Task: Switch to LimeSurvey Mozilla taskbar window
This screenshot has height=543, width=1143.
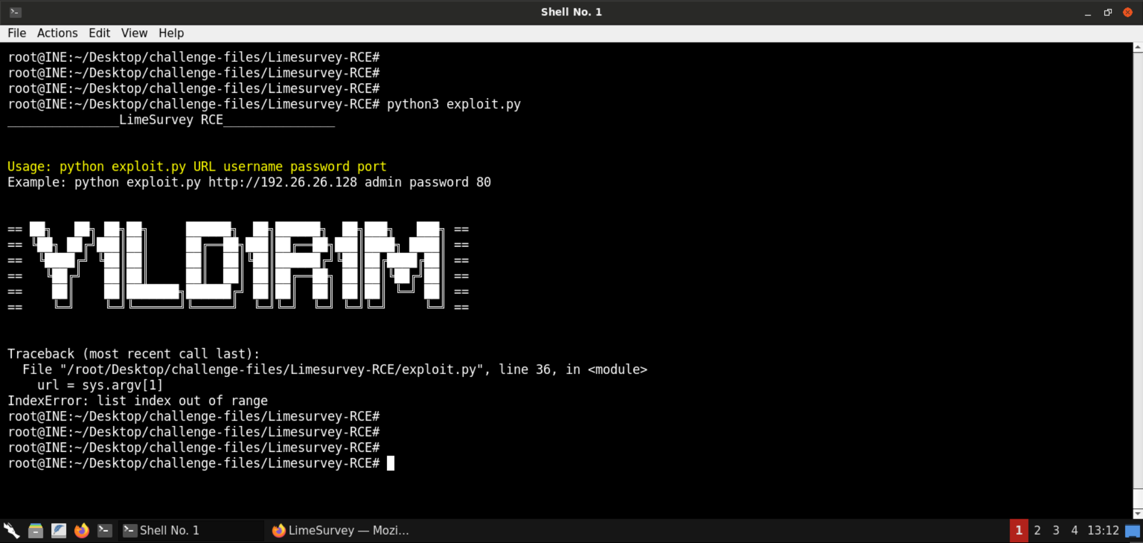Action: coord(341,531)
